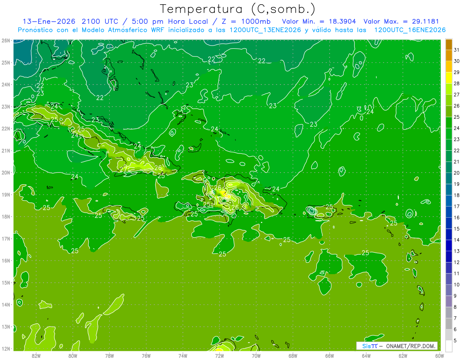The width and height of the screenshot is (467, 361).
Task: Click the latitude axis label 15N
Action: pos(6,283)
